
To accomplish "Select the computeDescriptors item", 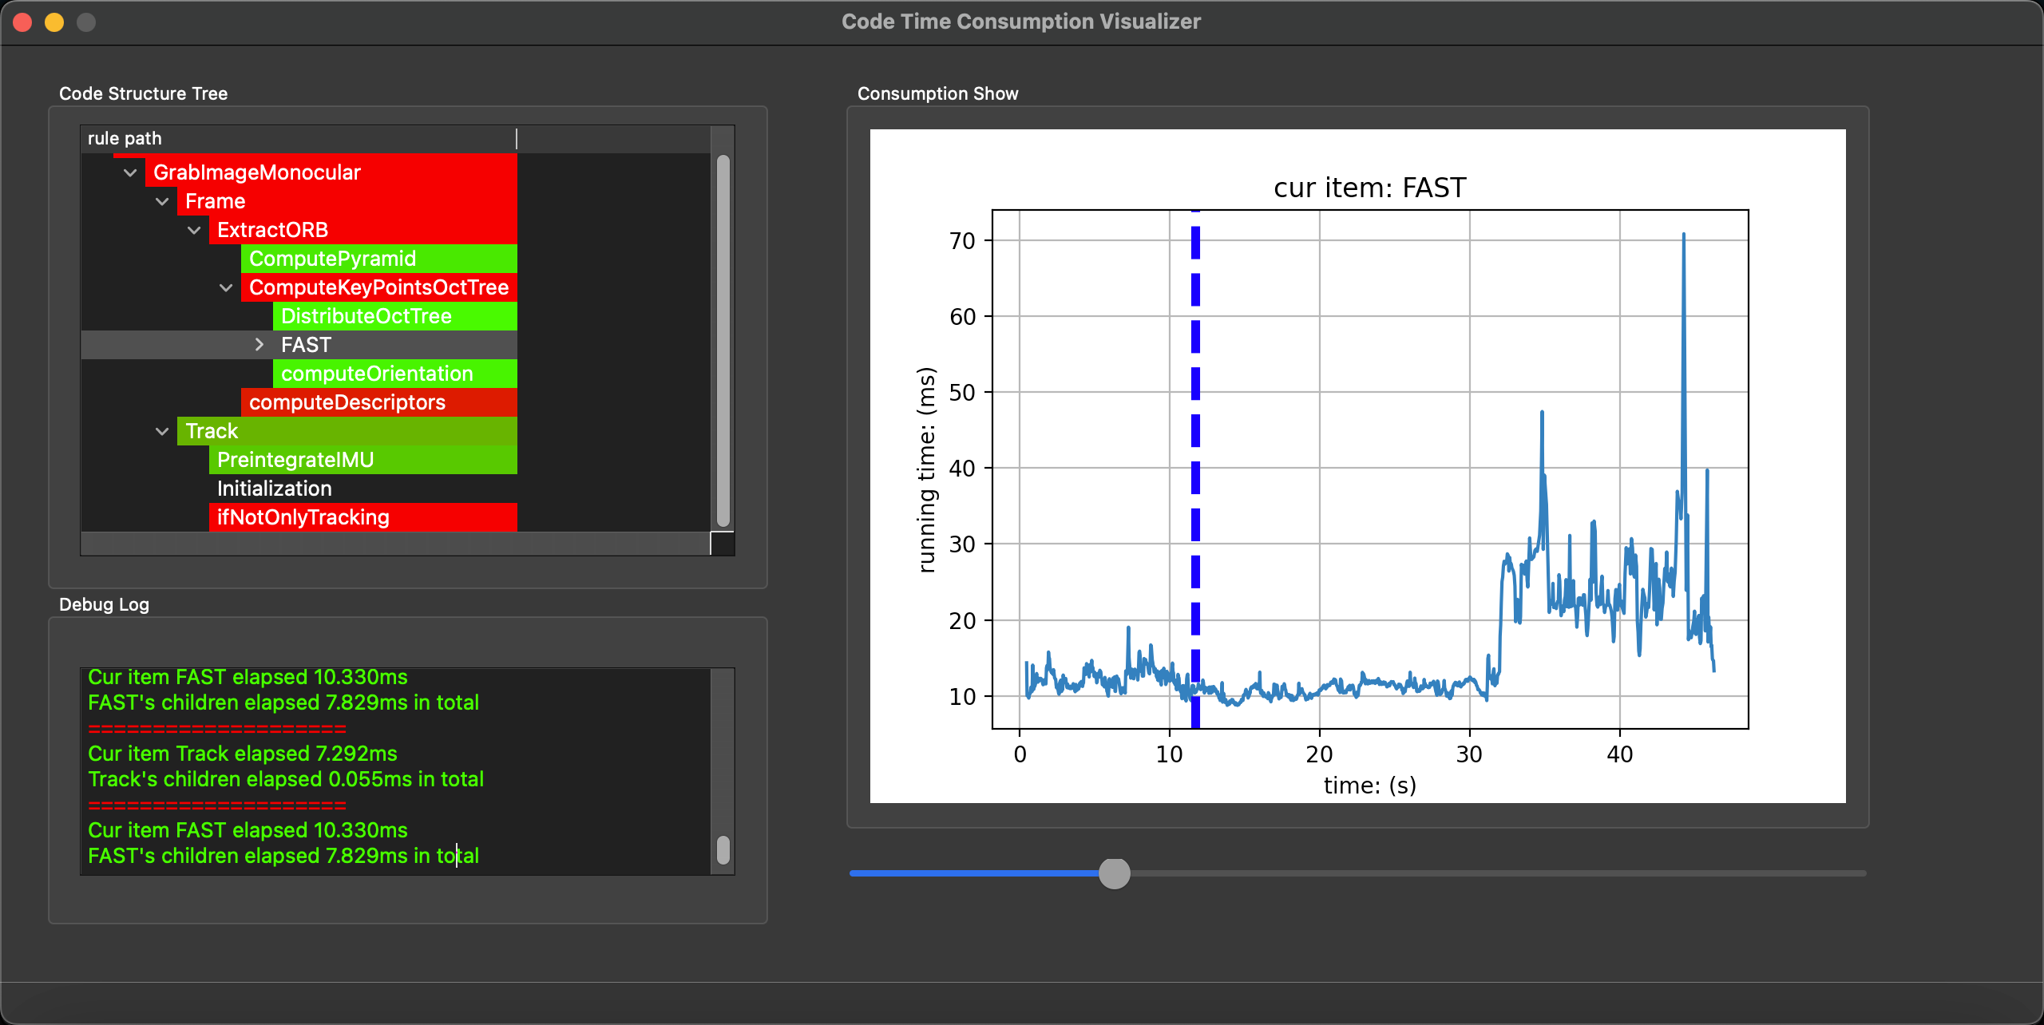I will 379,402.
